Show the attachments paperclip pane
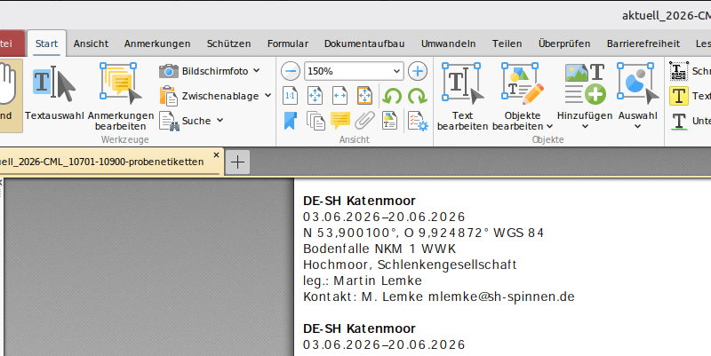This screenshot has width=711, height=356. coord(364,121)
